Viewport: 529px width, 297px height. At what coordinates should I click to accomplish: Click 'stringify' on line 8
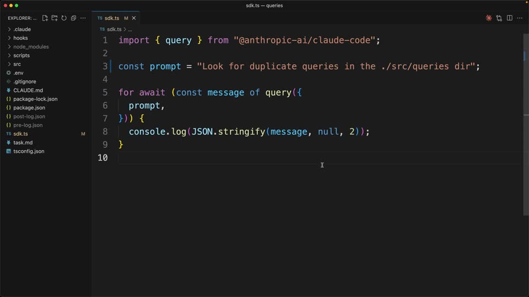click(x=241, y=131)
